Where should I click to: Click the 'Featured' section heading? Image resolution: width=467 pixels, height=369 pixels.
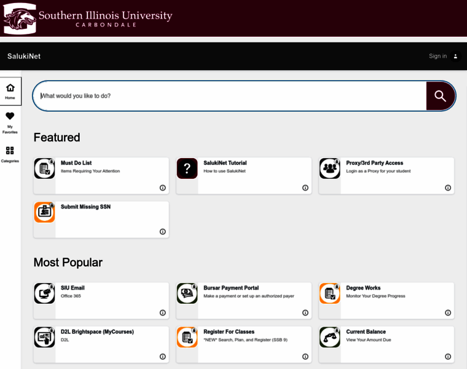(57, 137)
